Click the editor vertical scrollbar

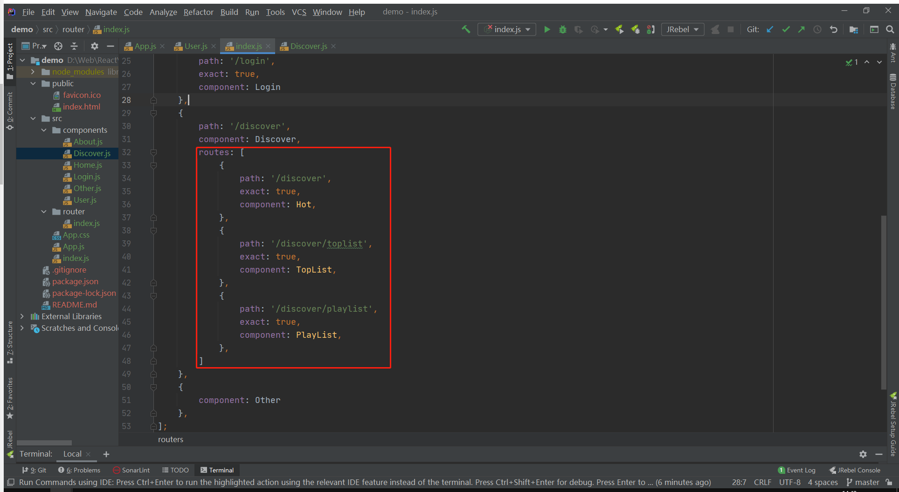(x=883, y=303)
